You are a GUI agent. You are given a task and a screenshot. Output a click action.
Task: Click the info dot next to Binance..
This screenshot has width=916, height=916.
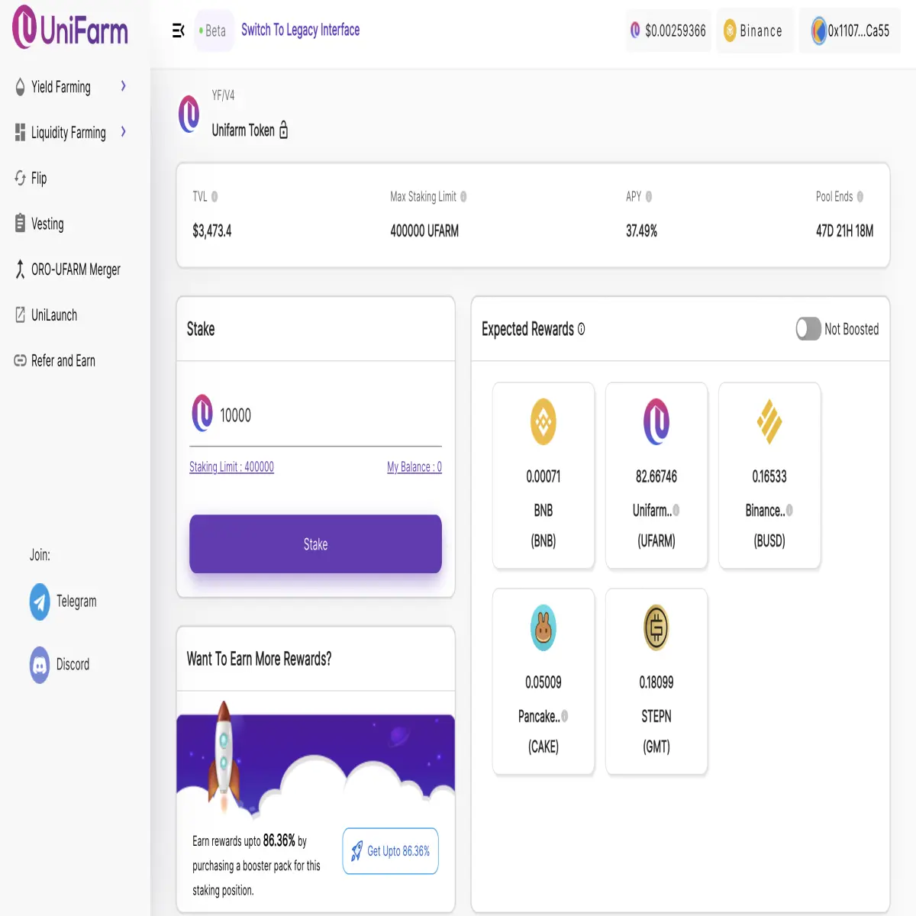[x=789, y=510]
